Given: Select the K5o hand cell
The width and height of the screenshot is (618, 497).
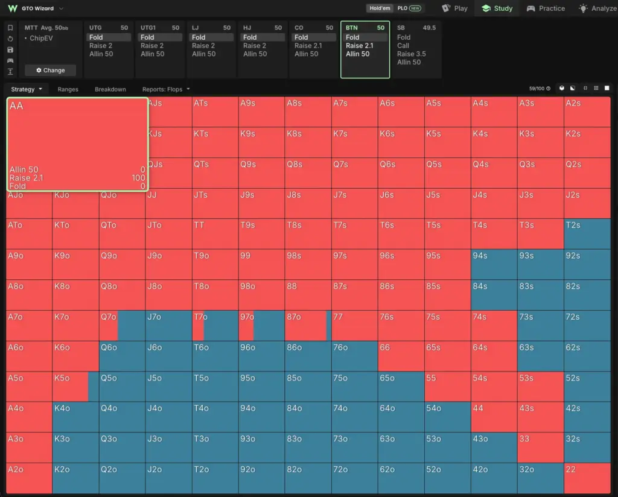Looking at the screenshot, I should pos(75,387).
